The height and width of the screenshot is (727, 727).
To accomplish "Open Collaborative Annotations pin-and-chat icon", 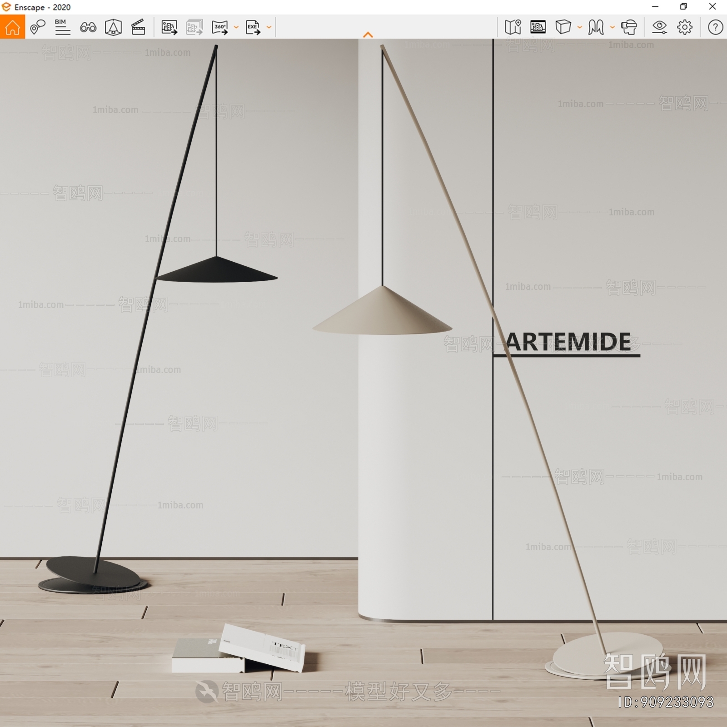I will pos(38,27).
